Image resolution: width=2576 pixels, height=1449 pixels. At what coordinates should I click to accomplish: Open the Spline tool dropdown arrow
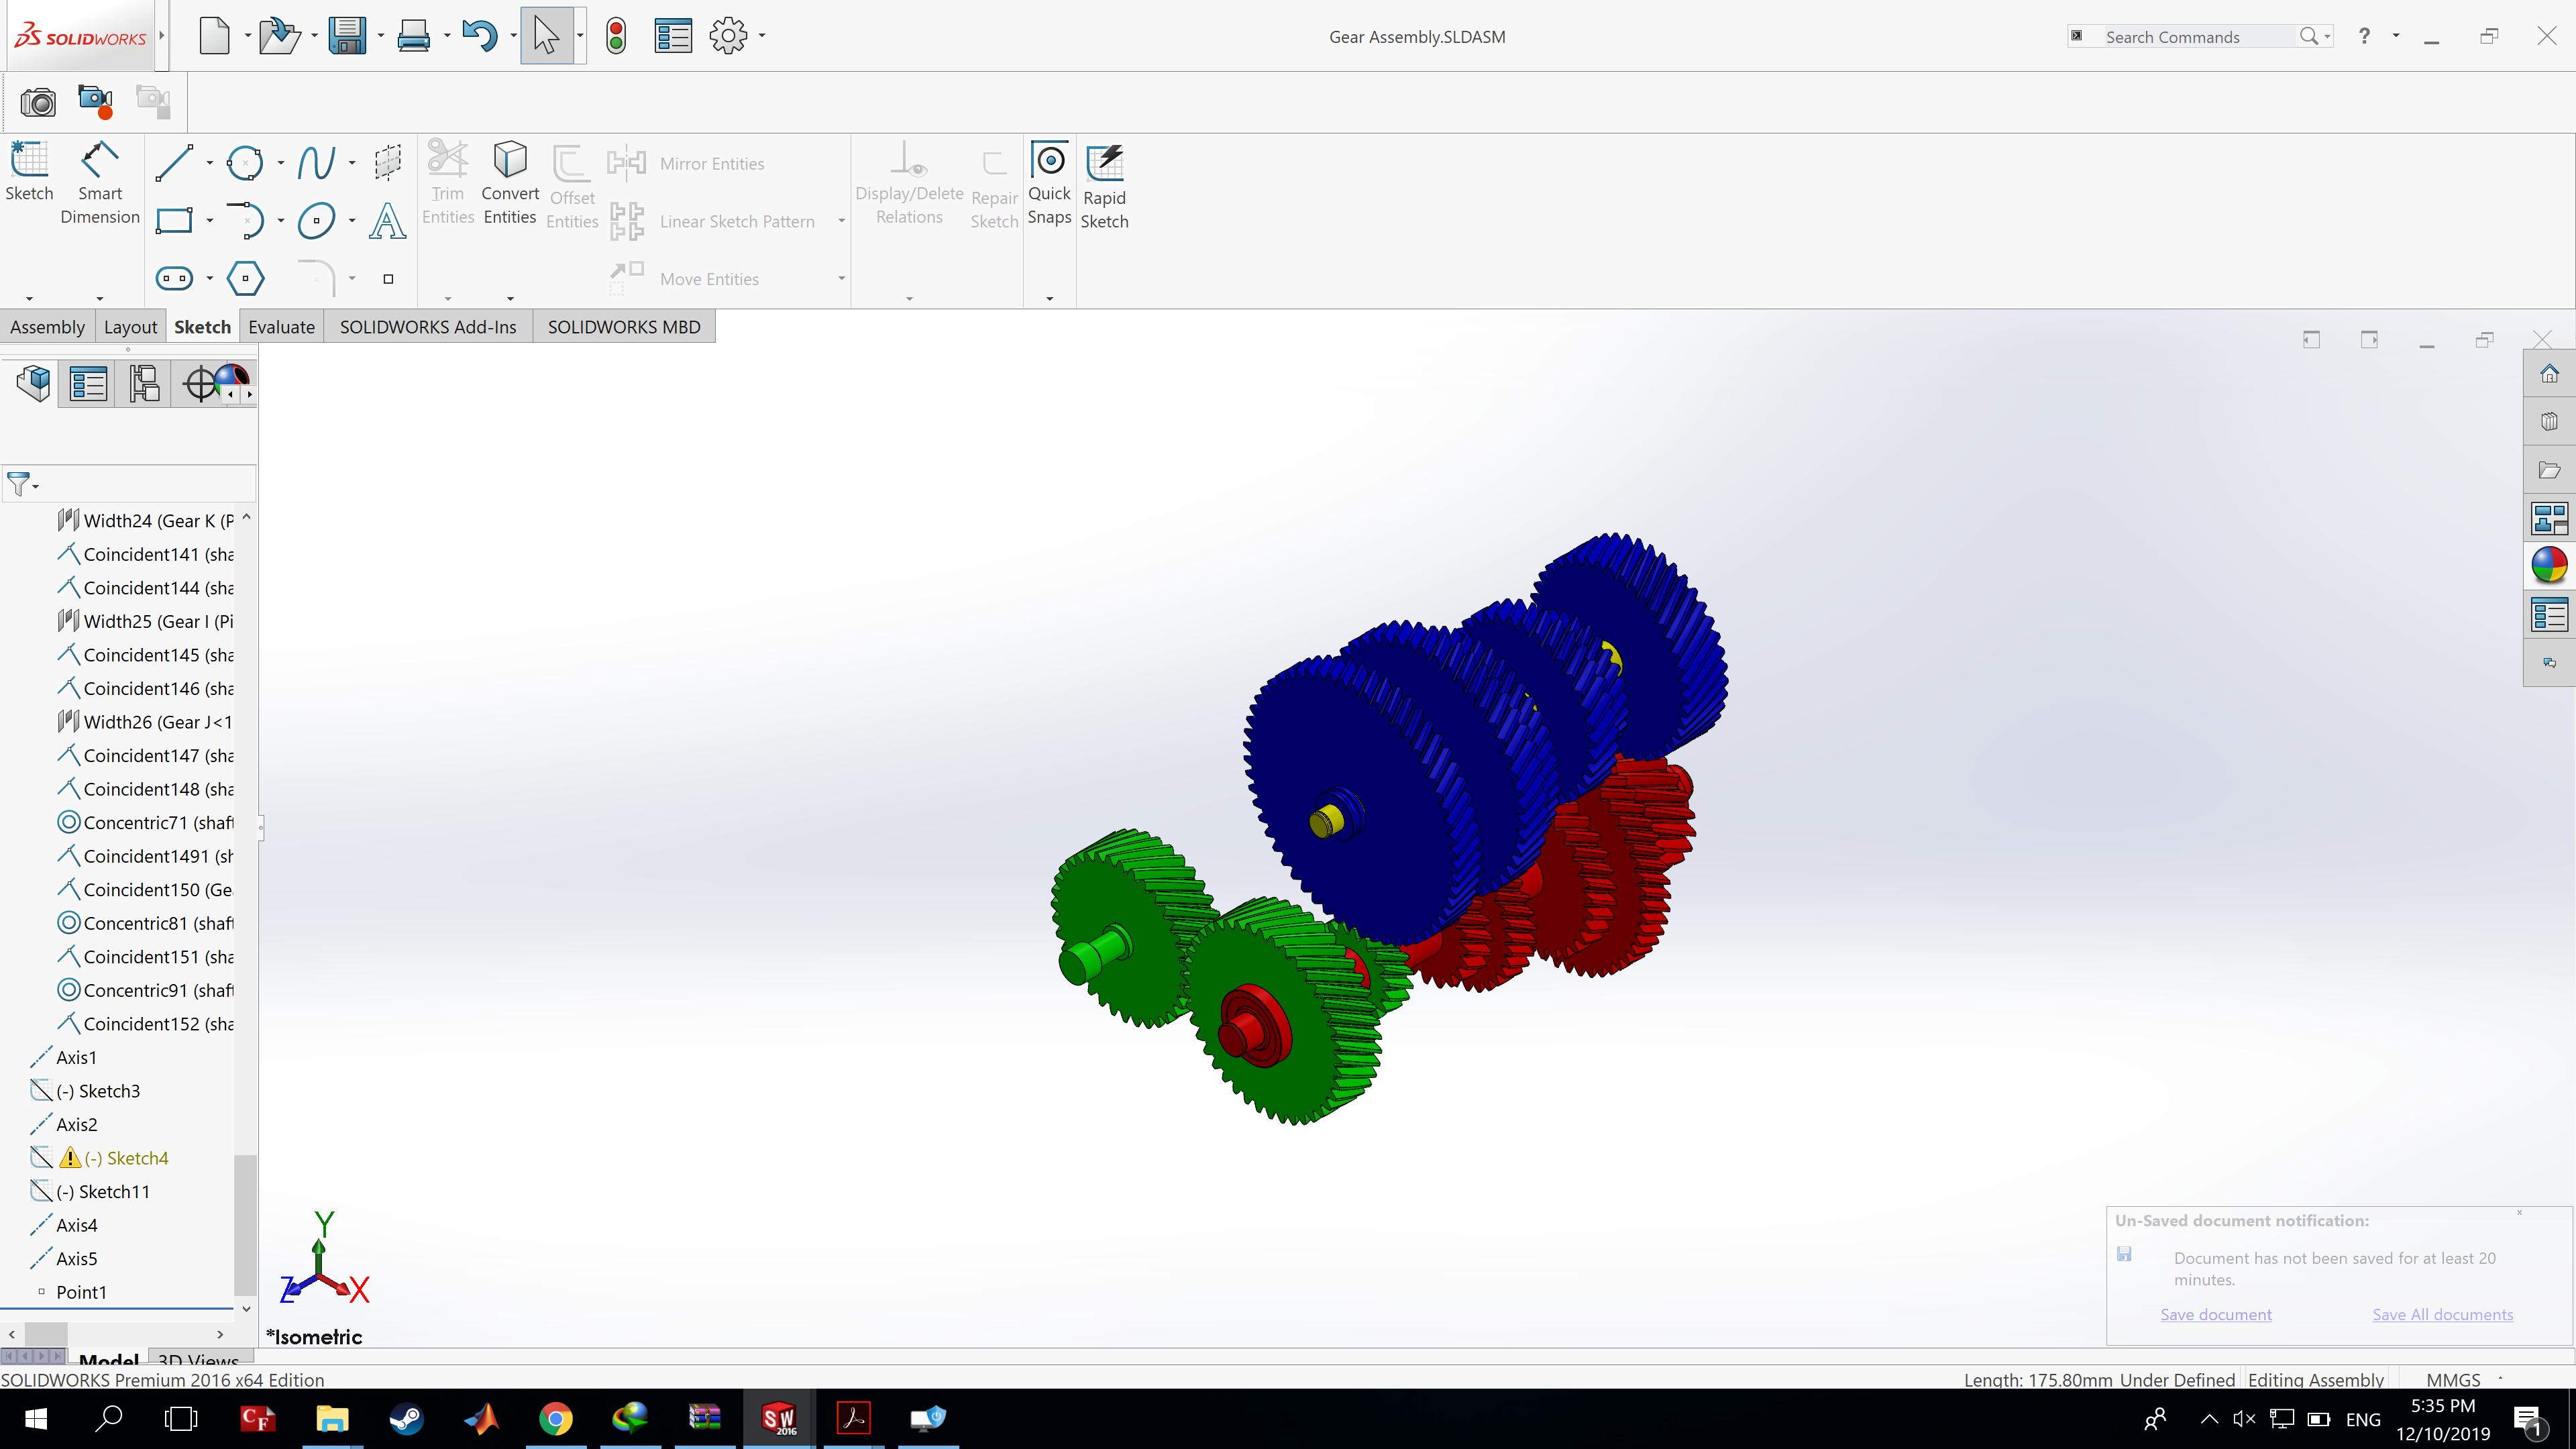click(352, 163)
